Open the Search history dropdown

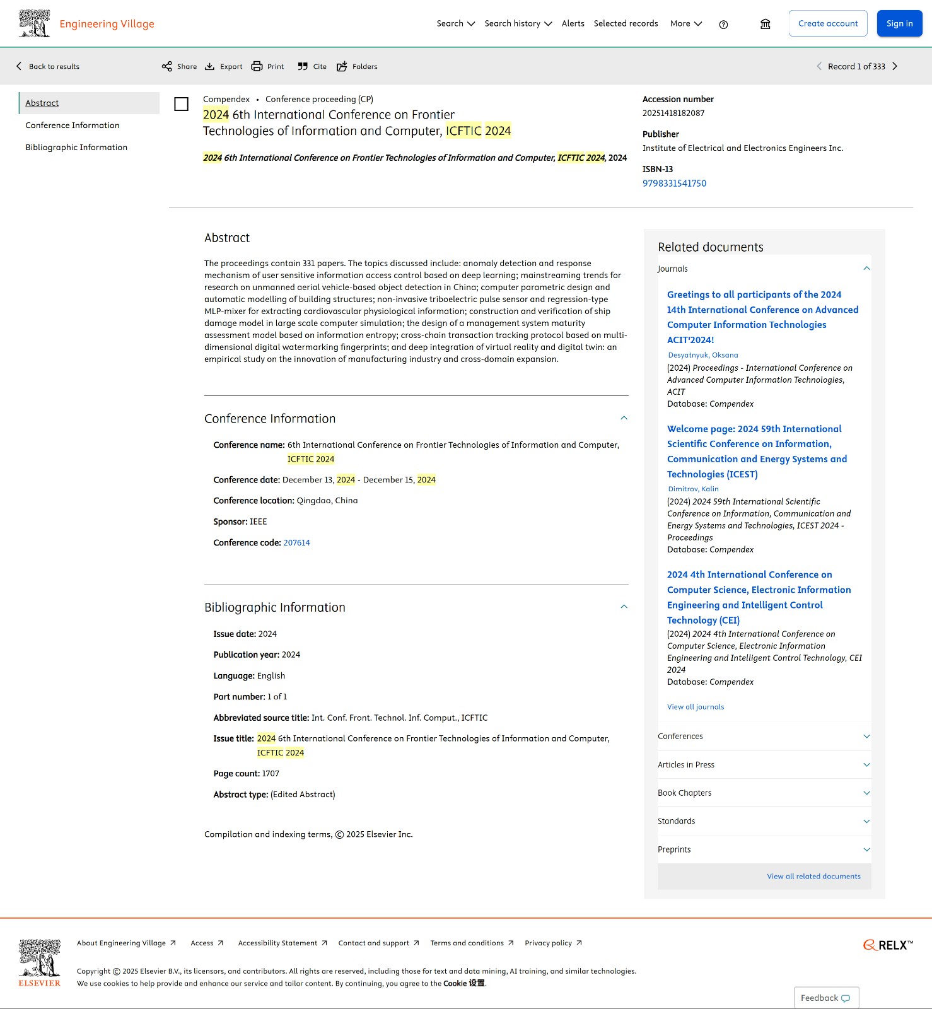518,23
